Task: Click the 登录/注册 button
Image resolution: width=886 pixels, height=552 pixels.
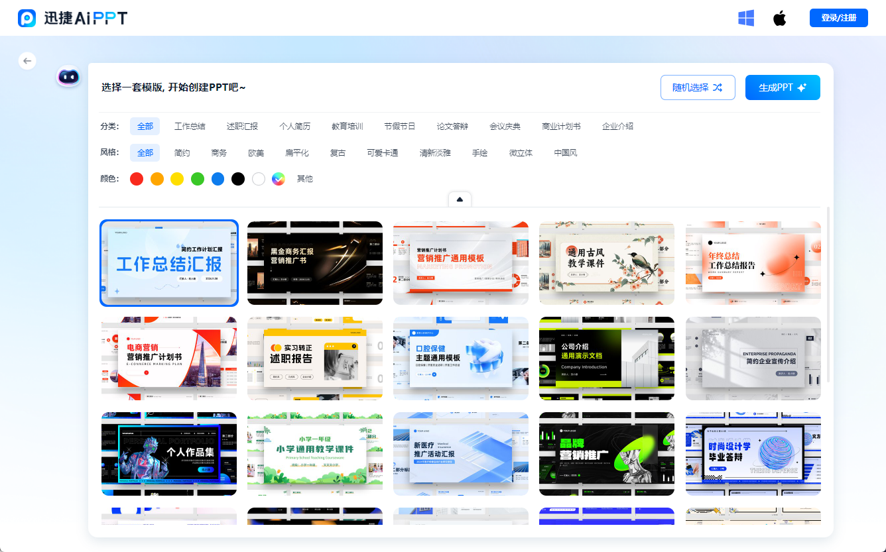Action: (839, 18)
